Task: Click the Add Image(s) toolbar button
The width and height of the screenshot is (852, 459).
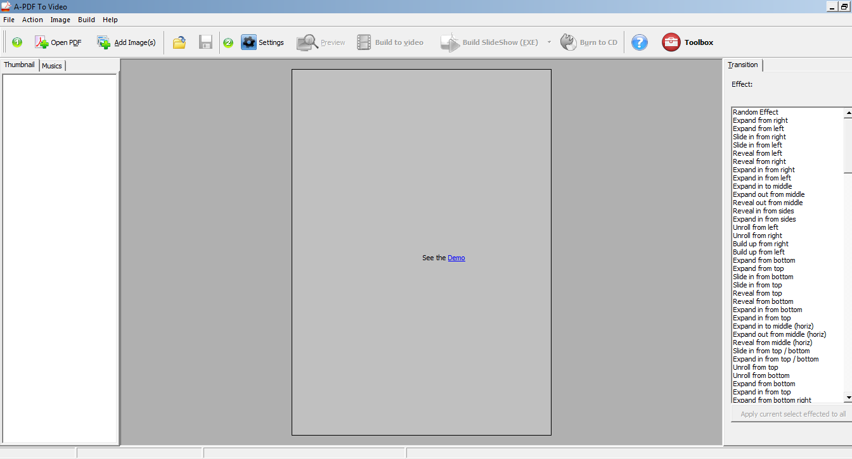Action: 126,42
